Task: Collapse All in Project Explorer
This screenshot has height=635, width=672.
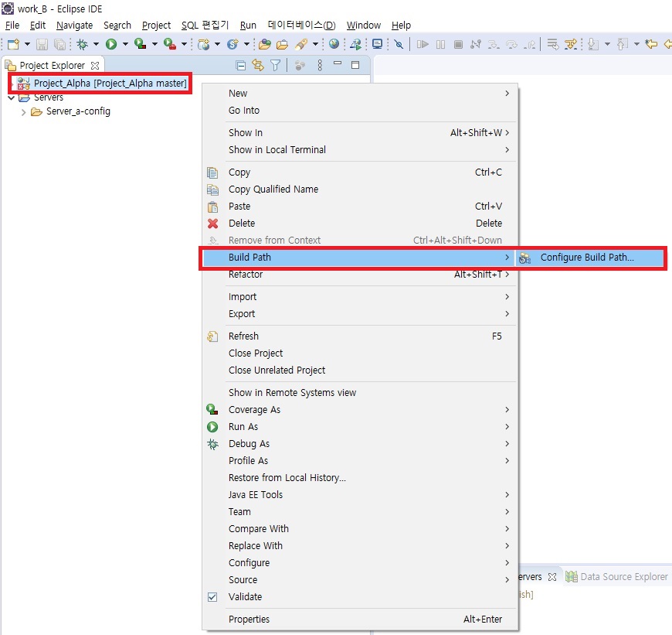Action: tap(241, 65)
